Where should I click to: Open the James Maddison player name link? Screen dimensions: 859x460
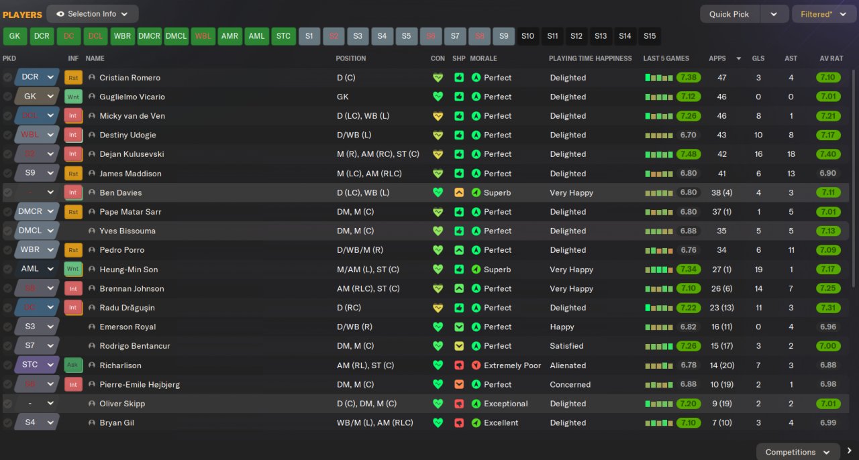130,174
